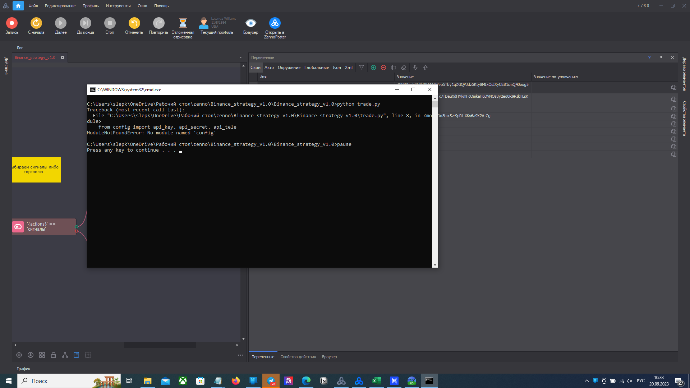Image resolution: width=690 pixels, height=388 pixels.
Task: Click the hierarchy tree icon in bottom toolbar
Action: pos(65,355)
